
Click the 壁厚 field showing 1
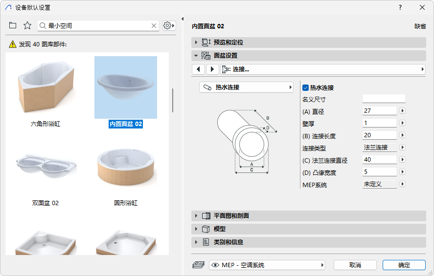pyautogui.click(x=380, y=123)
